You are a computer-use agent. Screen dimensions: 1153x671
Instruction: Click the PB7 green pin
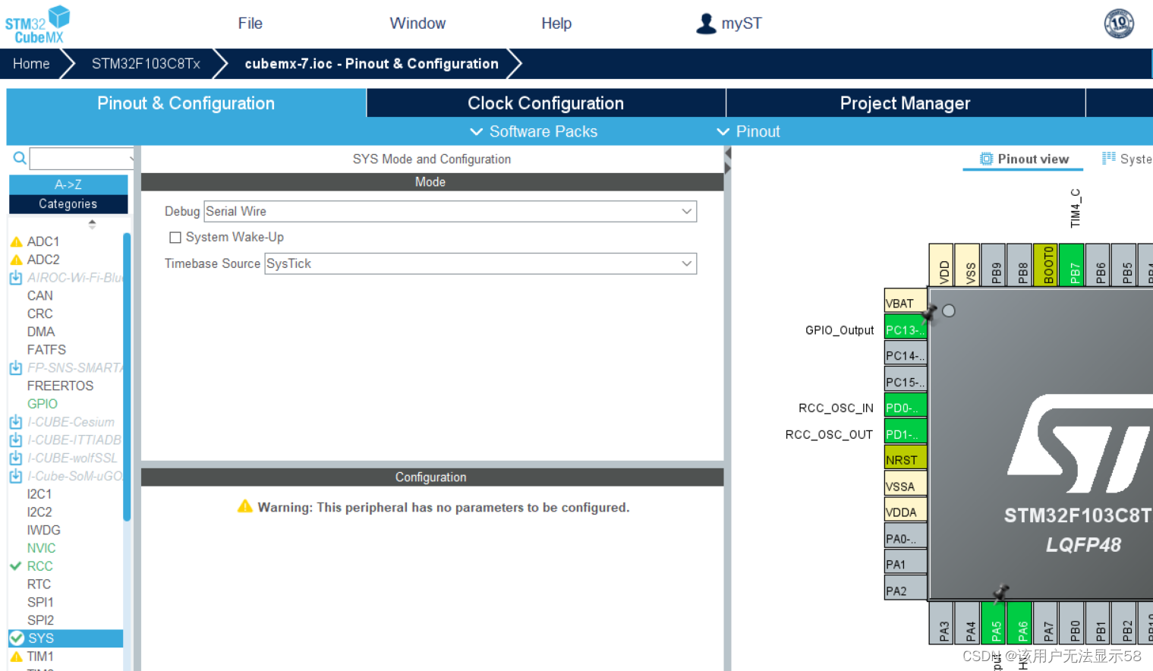tap(1072, 265)
